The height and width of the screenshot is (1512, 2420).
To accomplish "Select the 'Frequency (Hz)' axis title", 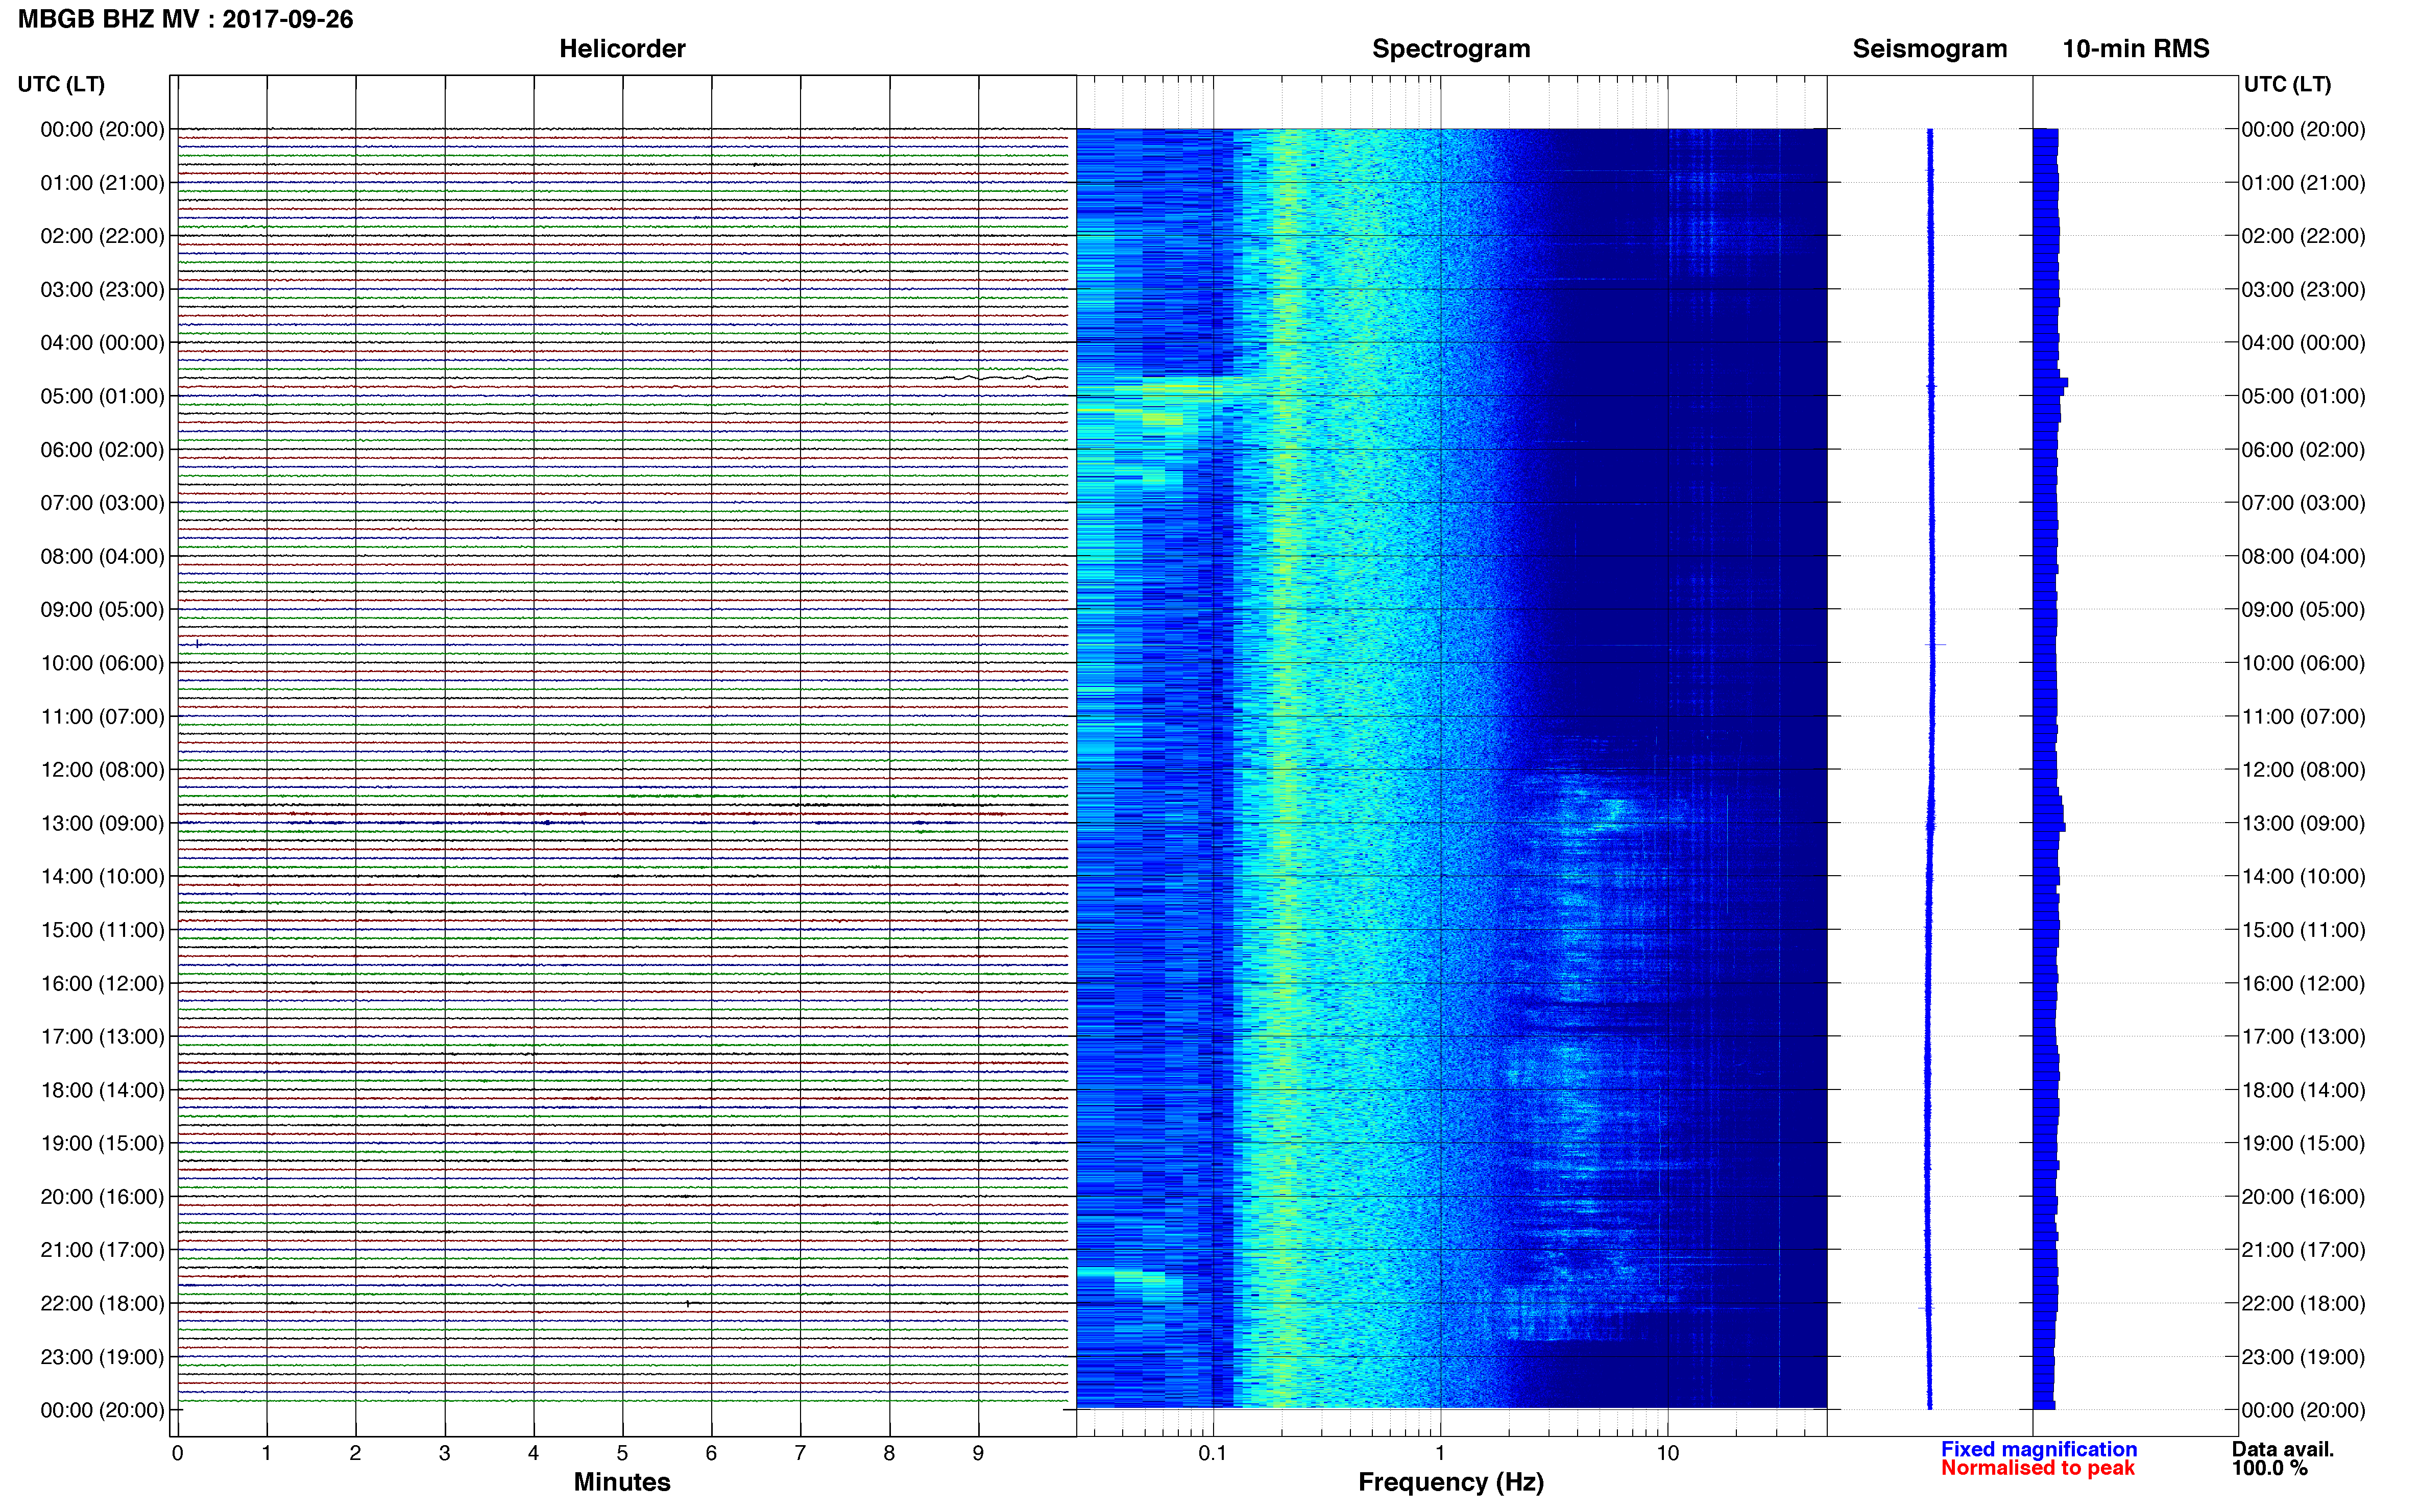I will [x=1450, y=1482].
